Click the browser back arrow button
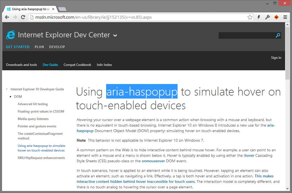The width and height of the screenshot is (292, 193). tap(7, 17)
